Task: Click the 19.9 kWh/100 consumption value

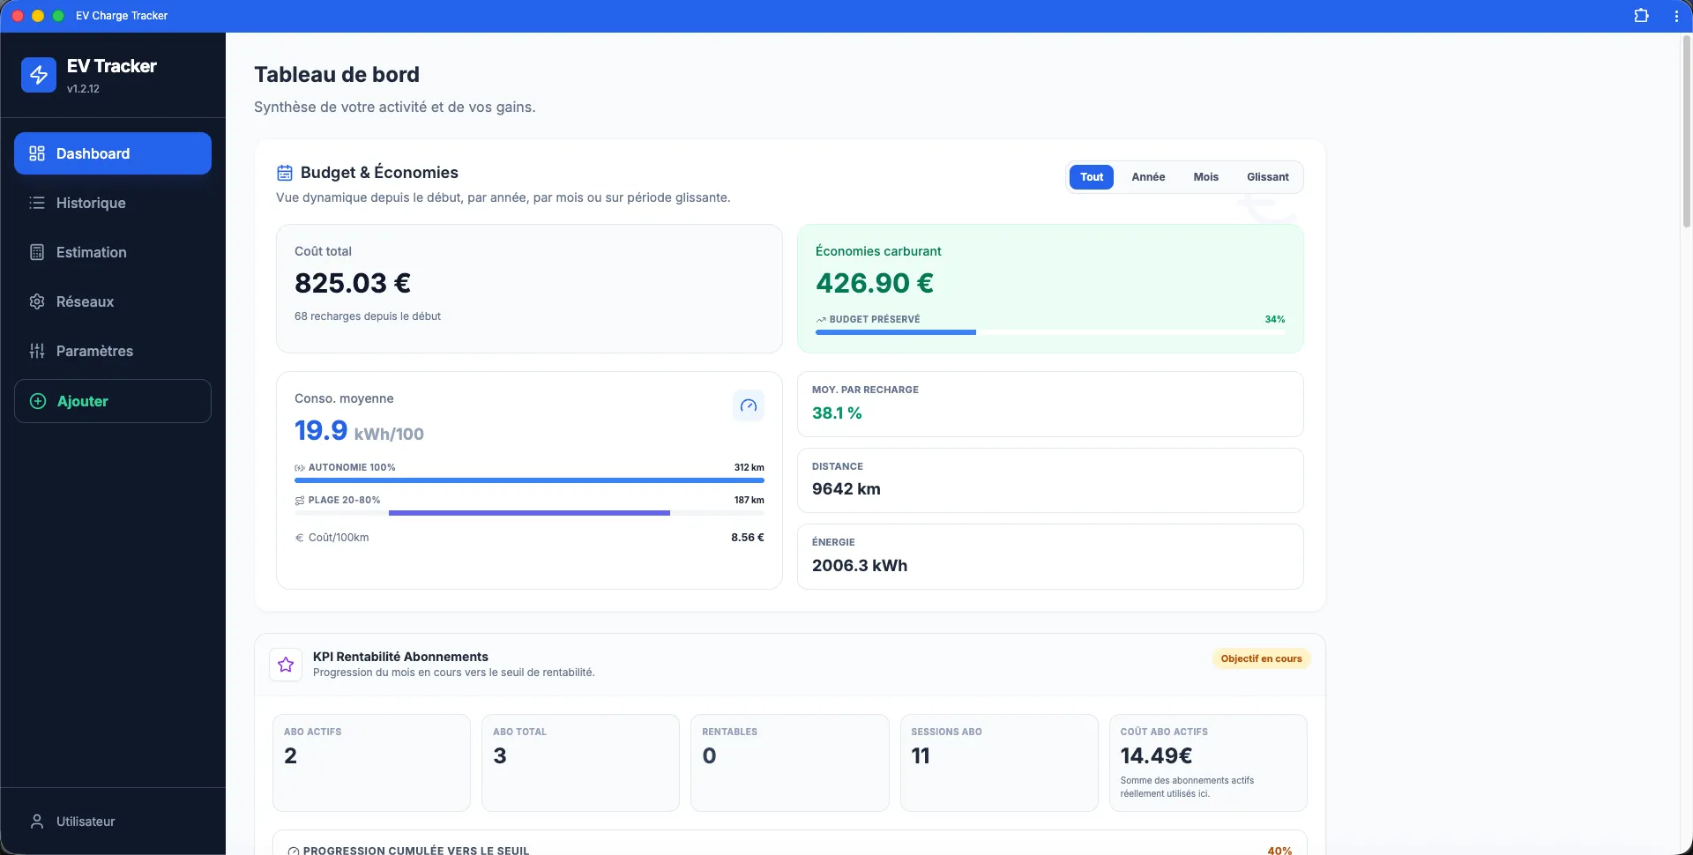Action: point(359,430)
